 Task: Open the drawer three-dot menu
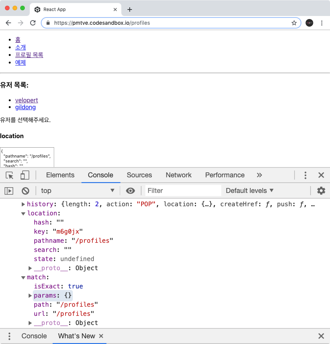9,336
